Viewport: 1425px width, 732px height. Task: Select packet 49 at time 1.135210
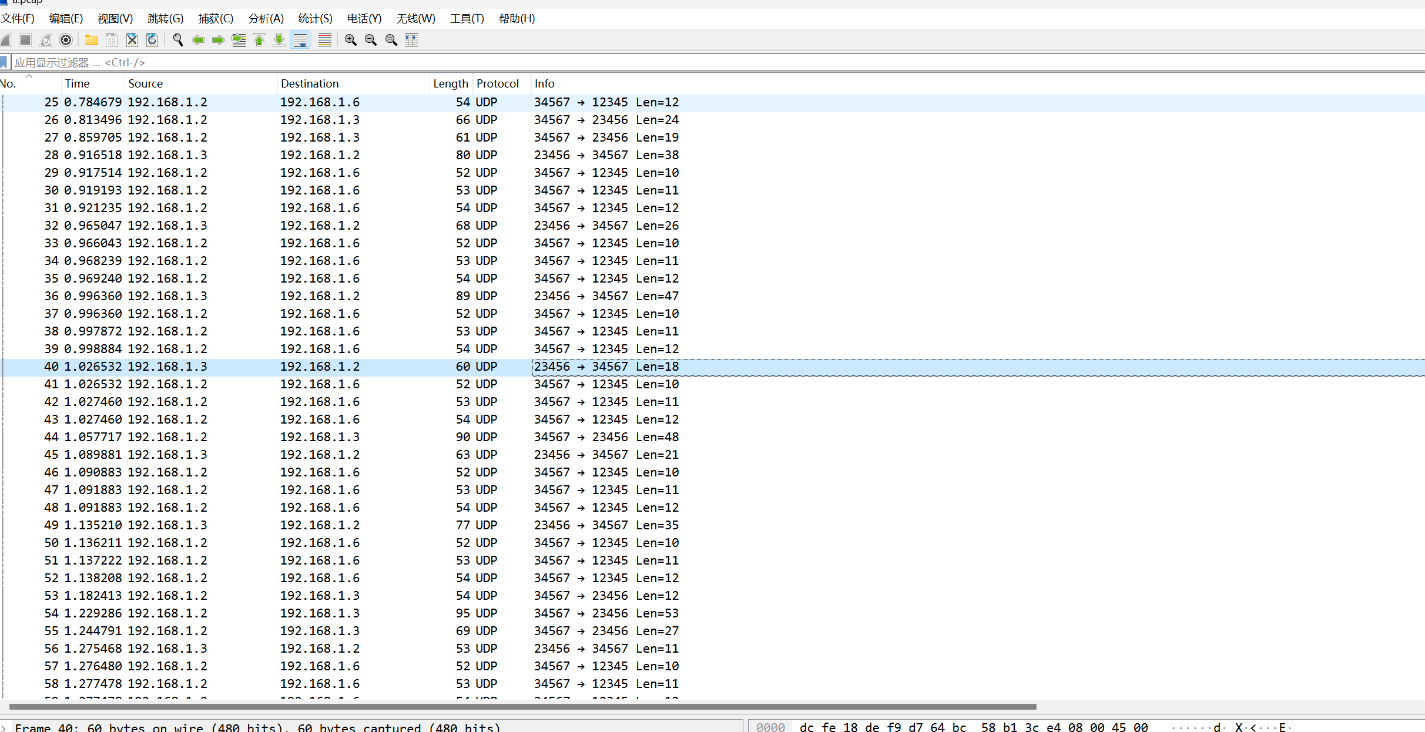point(712,525)
